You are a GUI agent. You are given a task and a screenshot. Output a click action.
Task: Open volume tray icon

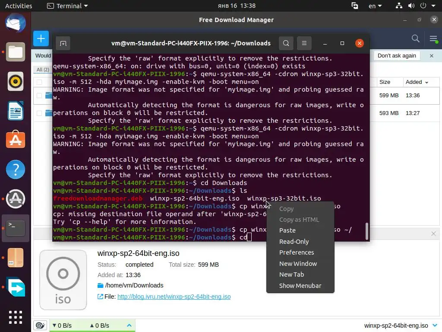click(411, 6)
